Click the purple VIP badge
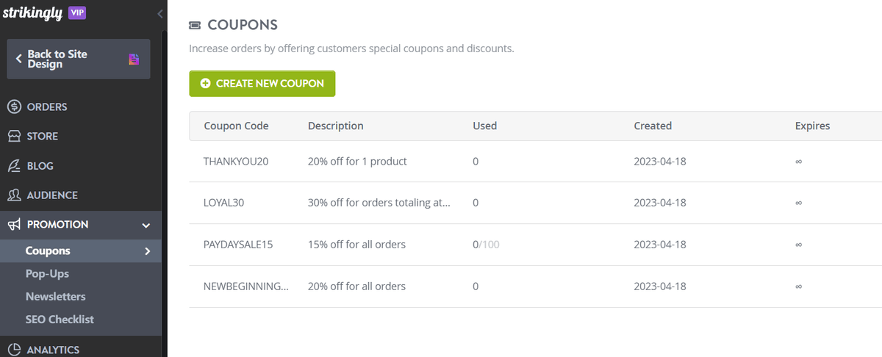Screen dimensions: 882x357 (77, 12)
